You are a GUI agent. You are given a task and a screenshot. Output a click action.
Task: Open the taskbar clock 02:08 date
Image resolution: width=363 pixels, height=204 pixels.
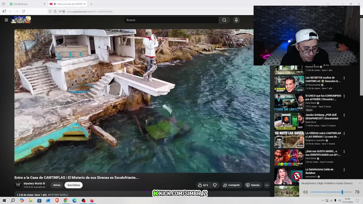(x=348, y=200)
